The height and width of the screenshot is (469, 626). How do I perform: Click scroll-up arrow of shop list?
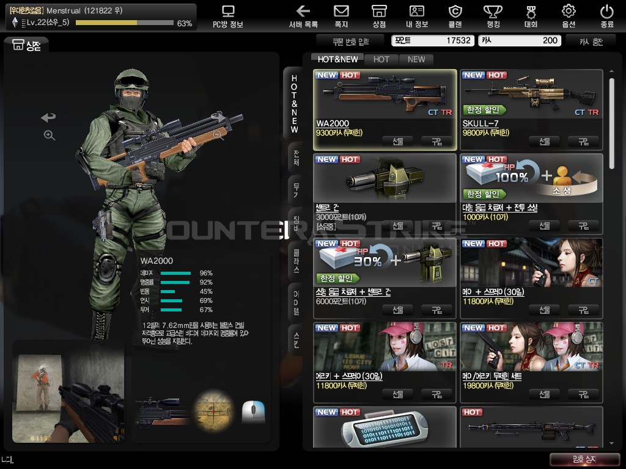[611, 71]
